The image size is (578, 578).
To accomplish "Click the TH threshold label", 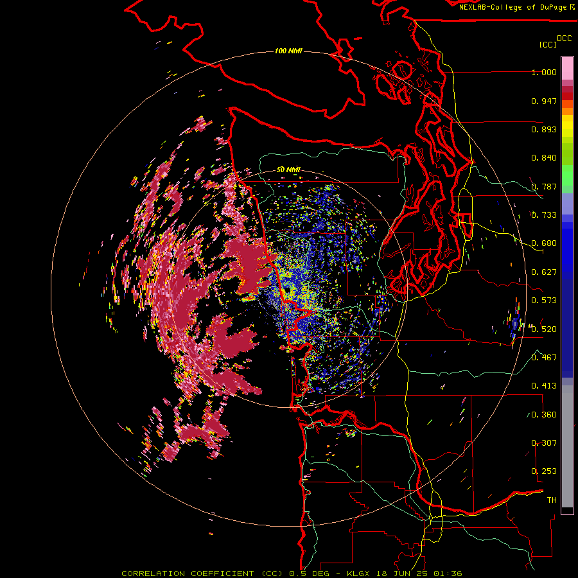I will [x=552, y=500].
